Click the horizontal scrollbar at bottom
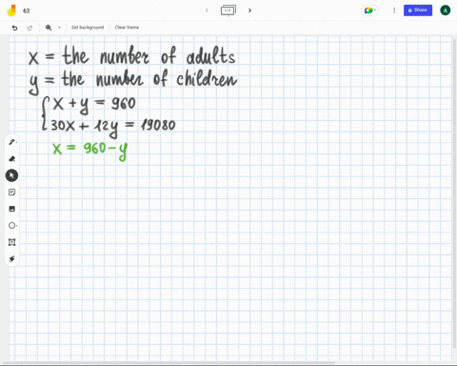This screenshot has height=366, width=457. (x=169, y=362)
